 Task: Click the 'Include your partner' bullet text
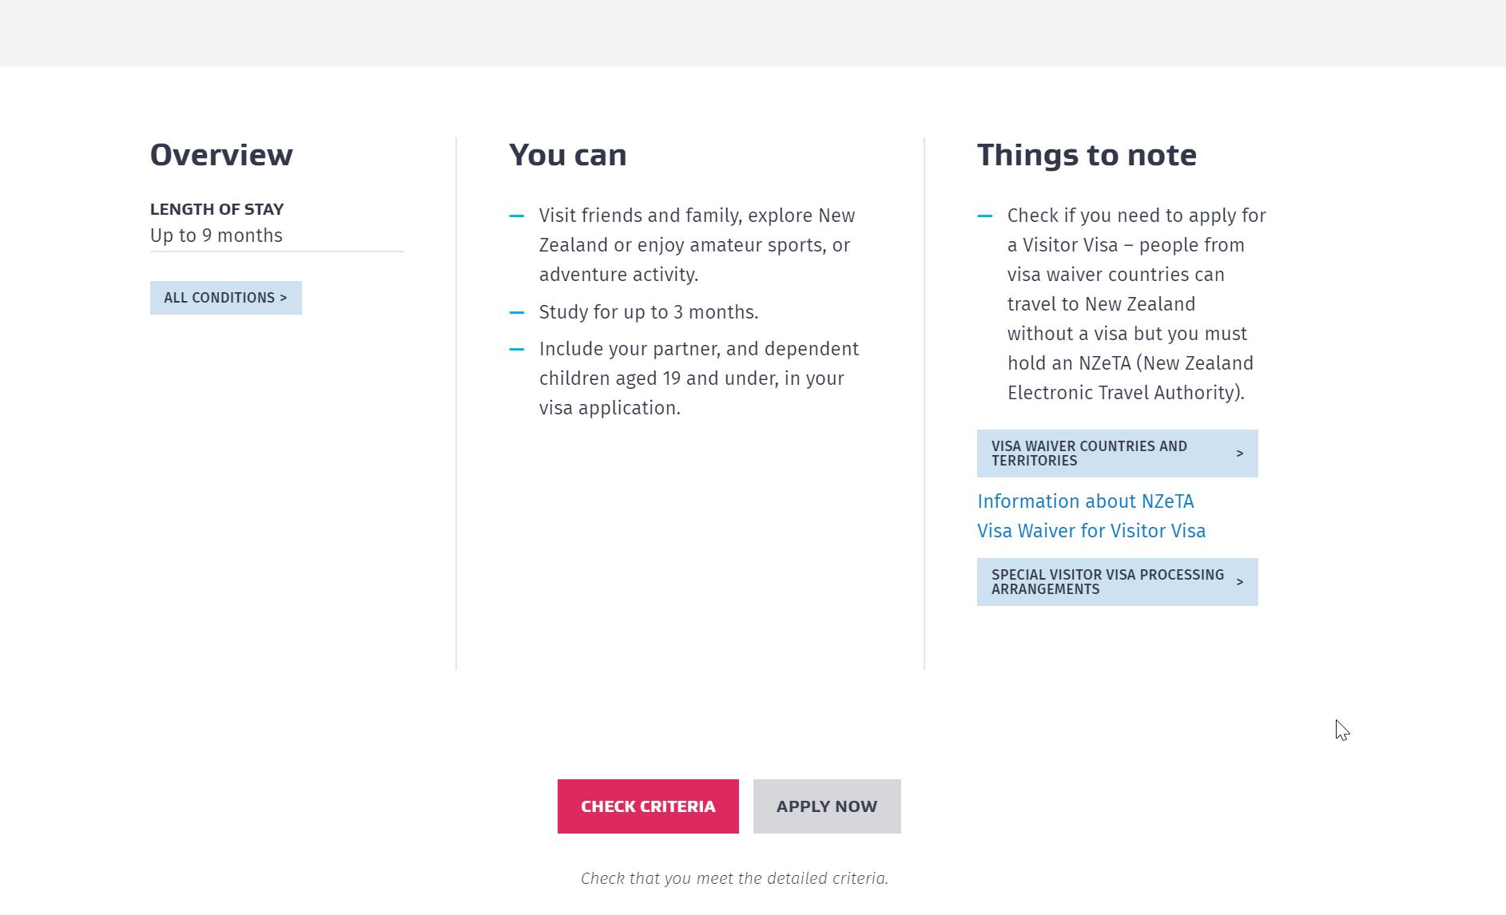tap(698, 378)
